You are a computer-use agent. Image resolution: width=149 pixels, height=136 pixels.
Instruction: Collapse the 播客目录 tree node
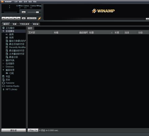click(3, 70)
